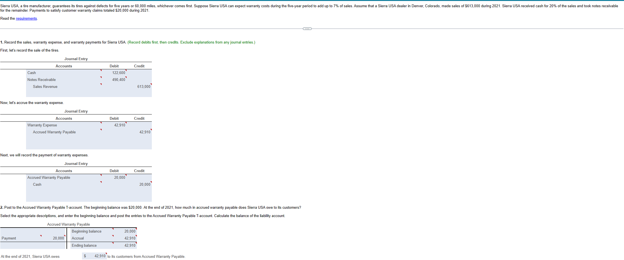
Task: Open the requirements link
Action: 26,19
